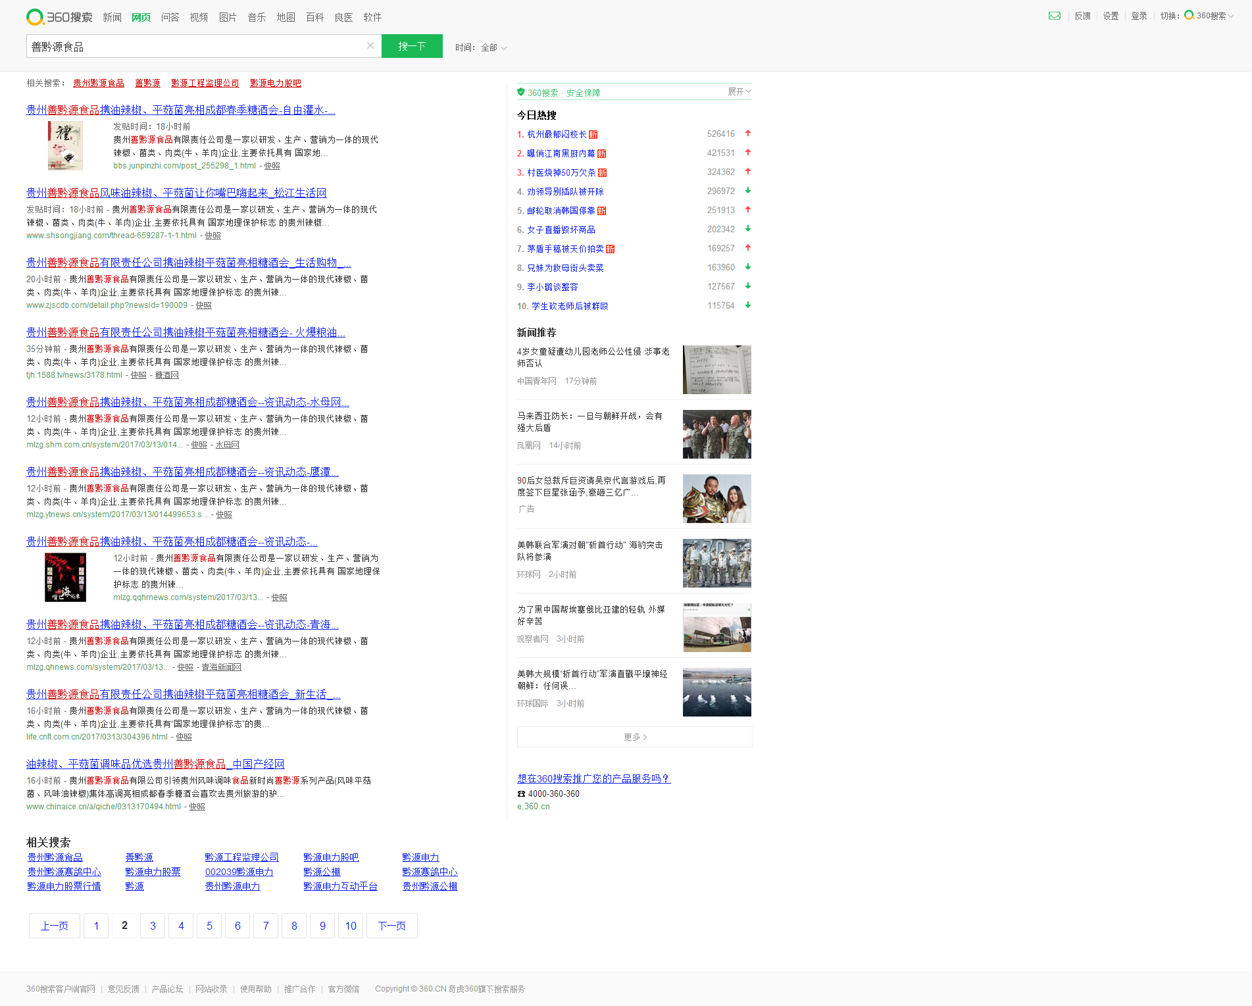Viewport: 1252px width, 1006px height.
Task: Open the 时间 全部 filter dropdown
Action: click(481, 47)
